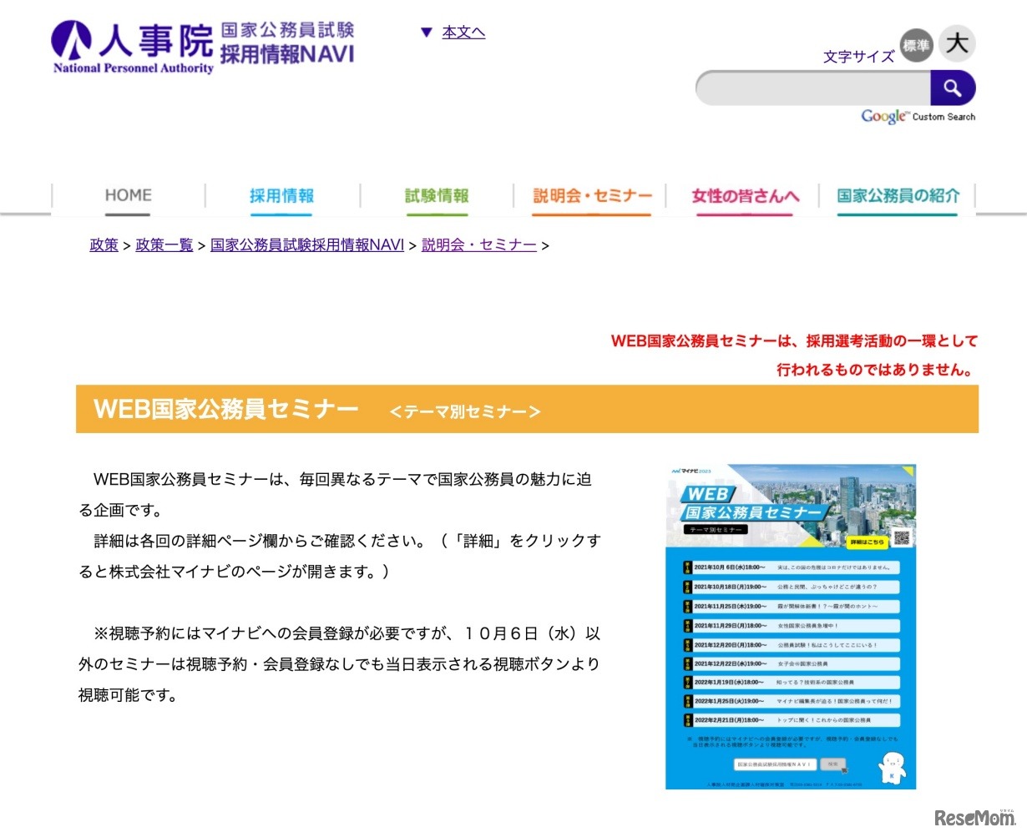This screenshot has height=837, width=1027.
Task: Switch text size to 標準 (standard)
Action: click(916, 46)
